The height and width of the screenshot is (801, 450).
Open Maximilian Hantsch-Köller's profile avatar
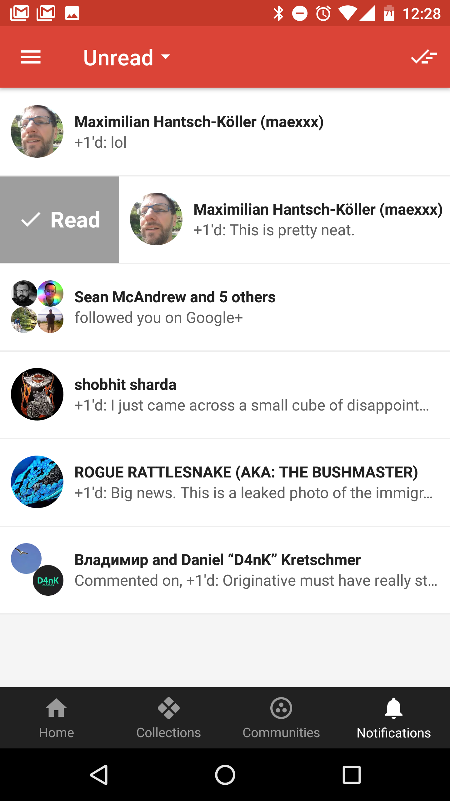37,131
